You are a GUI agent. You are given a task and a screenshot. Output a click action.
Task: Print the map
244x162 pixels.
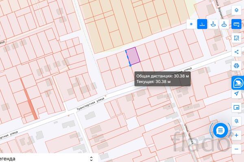tap(236, 66)
